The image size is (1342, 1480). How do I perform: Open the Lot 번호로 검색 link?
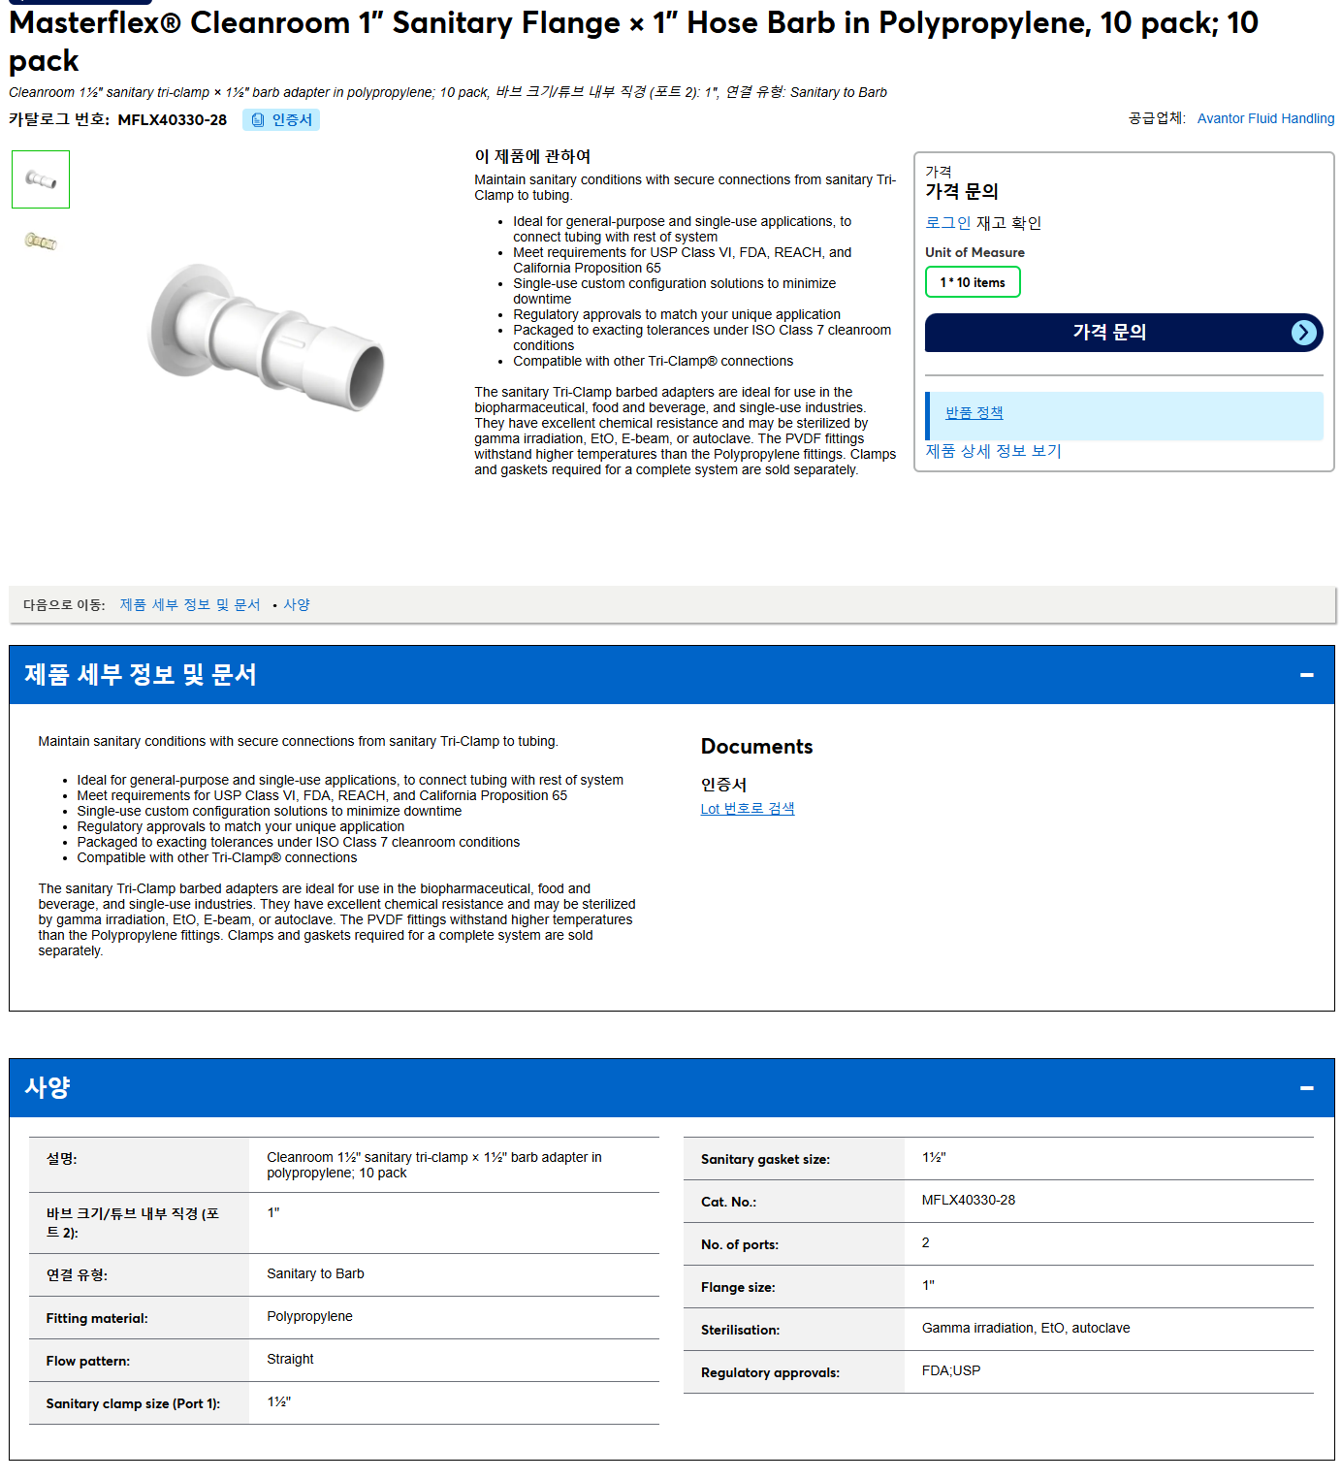748,809
